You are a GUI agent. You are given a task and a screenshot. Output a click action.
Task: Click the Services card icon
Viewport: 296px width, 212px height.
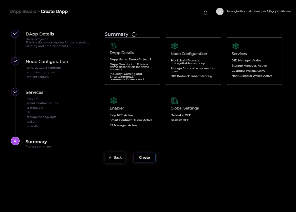[236, 46]
